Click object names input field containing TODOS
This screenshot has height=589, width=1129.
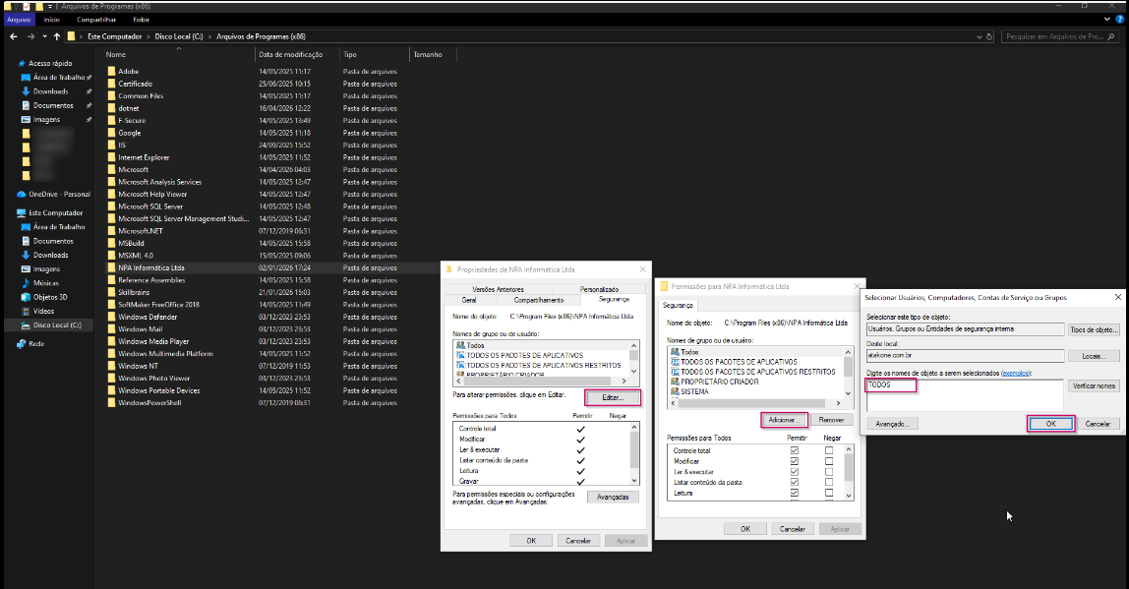tap(964, 395)
